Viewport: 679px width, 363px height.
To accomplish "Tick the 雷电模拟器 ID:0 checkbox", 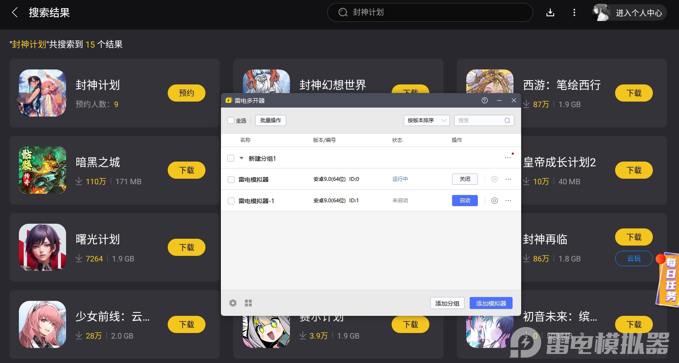I will coord(231,180).
